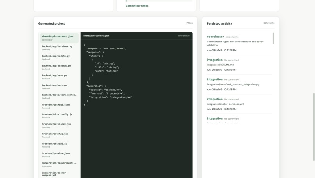Click the '30 events' count label
The width and height of the screenshot is (315, 178).
(269, 23)
